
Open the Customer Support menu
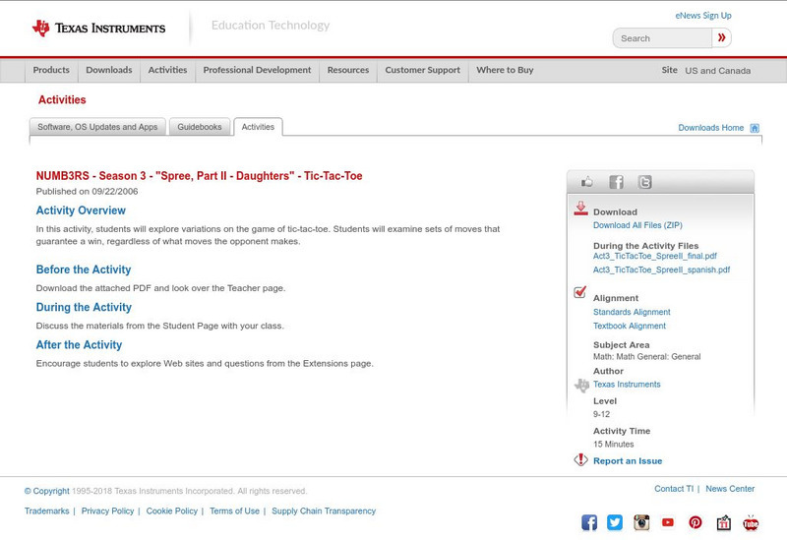423,70
